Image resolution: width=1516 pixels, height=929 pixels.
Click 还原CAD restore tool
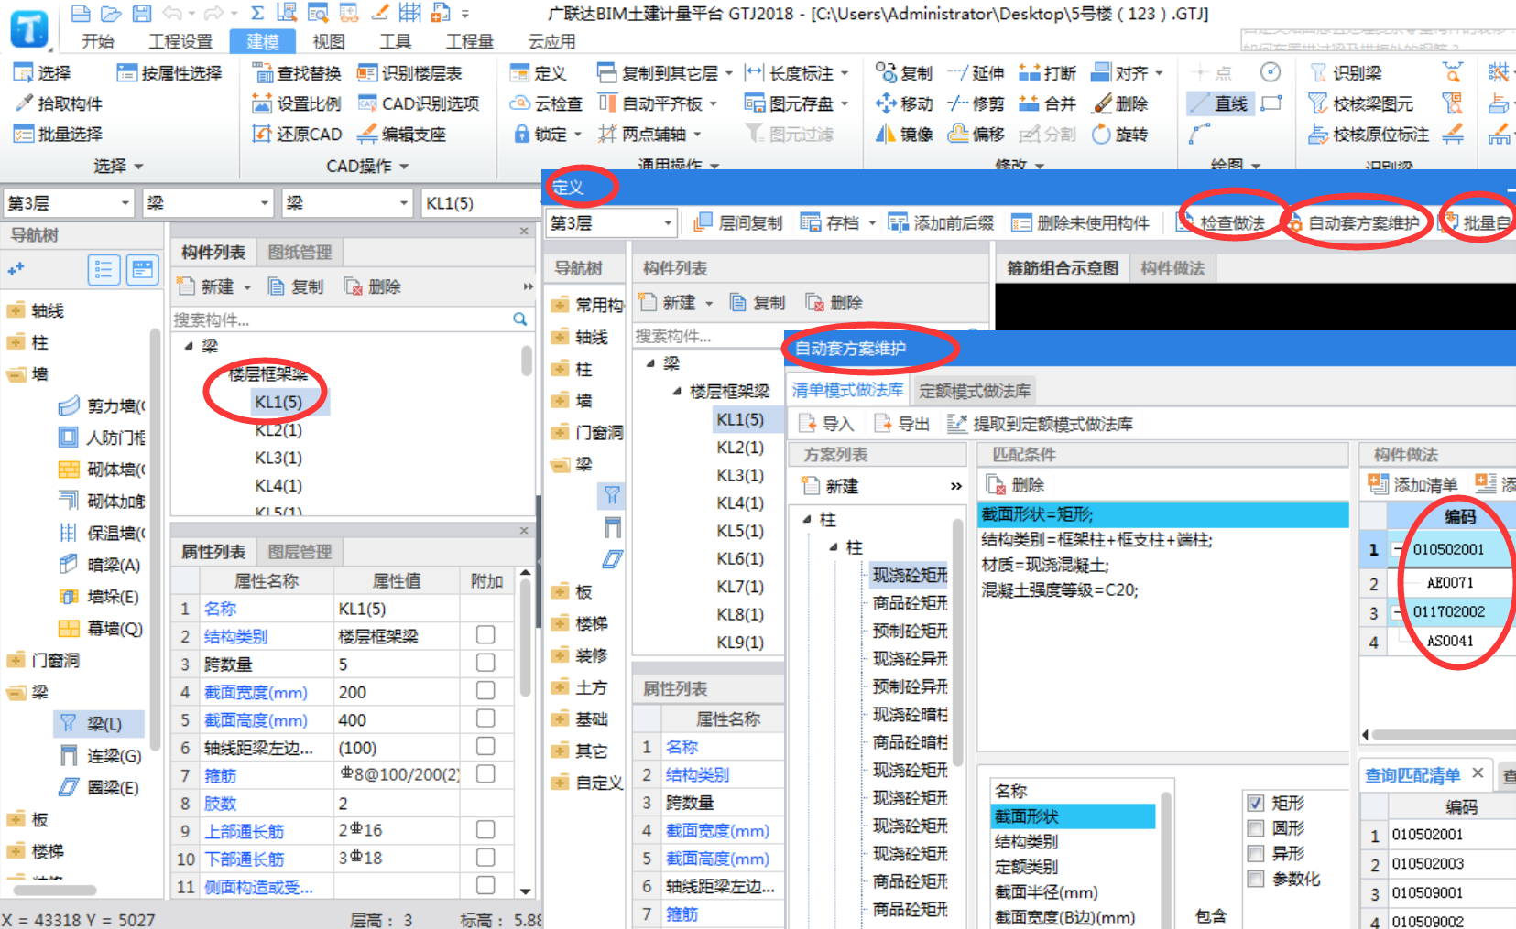pyautogui.click(x=297, y=134)
